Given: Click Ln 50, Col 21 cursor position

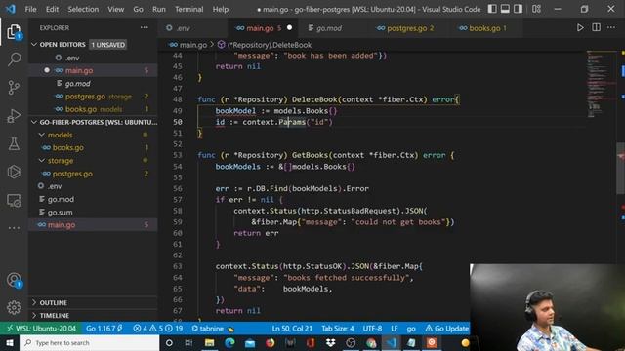Looking at the screenshot, I should tap(292, 329).
